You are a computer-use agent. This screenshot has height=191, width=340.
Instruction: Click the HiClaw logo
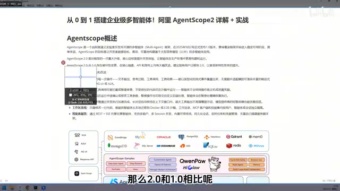point(191,168)
